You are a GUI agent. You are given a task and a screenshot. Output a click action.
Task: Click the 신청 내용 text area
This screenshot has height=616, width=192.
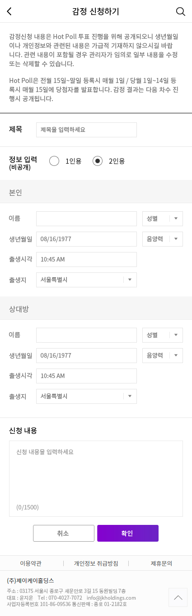click(x=96, y=479)
